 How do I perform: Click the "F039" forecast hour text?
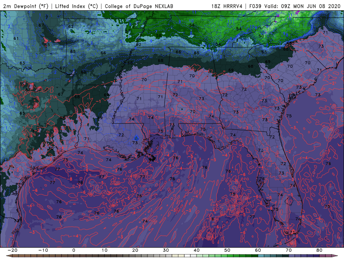pyautogui.click(x=255, y=6)
